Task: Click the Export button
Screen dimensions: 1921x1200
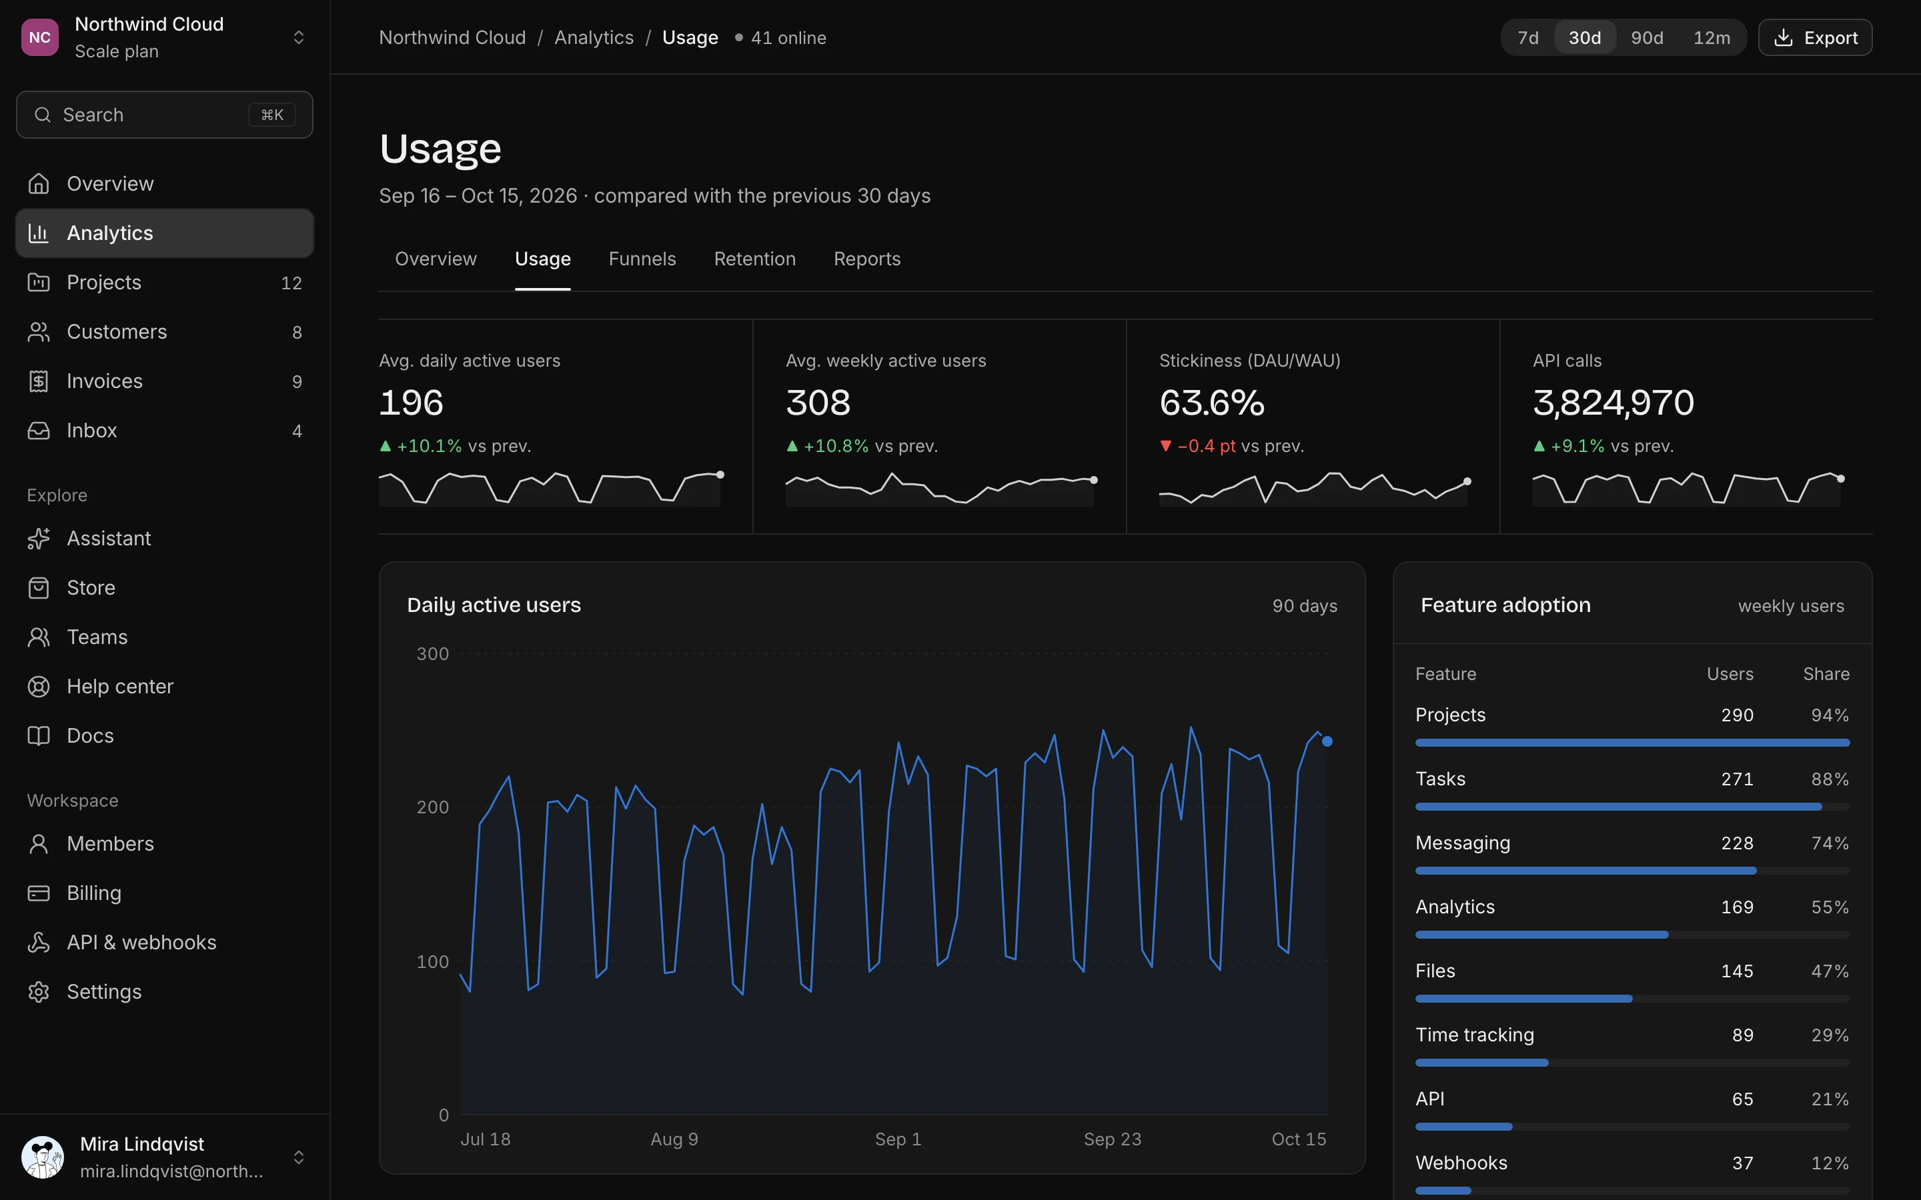Action: [x=1815, y=37]
